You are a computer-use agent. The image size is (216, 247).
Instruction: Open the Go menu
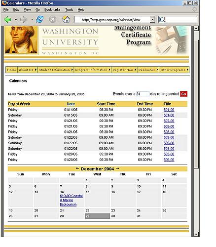37,10
